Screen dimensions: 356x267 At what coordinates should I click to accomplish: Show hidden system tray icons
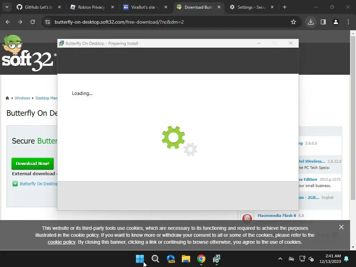pos(280,259)
